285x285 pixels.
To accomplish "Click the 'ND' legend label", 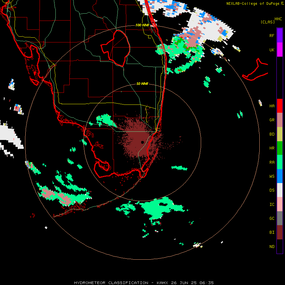I will click(272, 246).
